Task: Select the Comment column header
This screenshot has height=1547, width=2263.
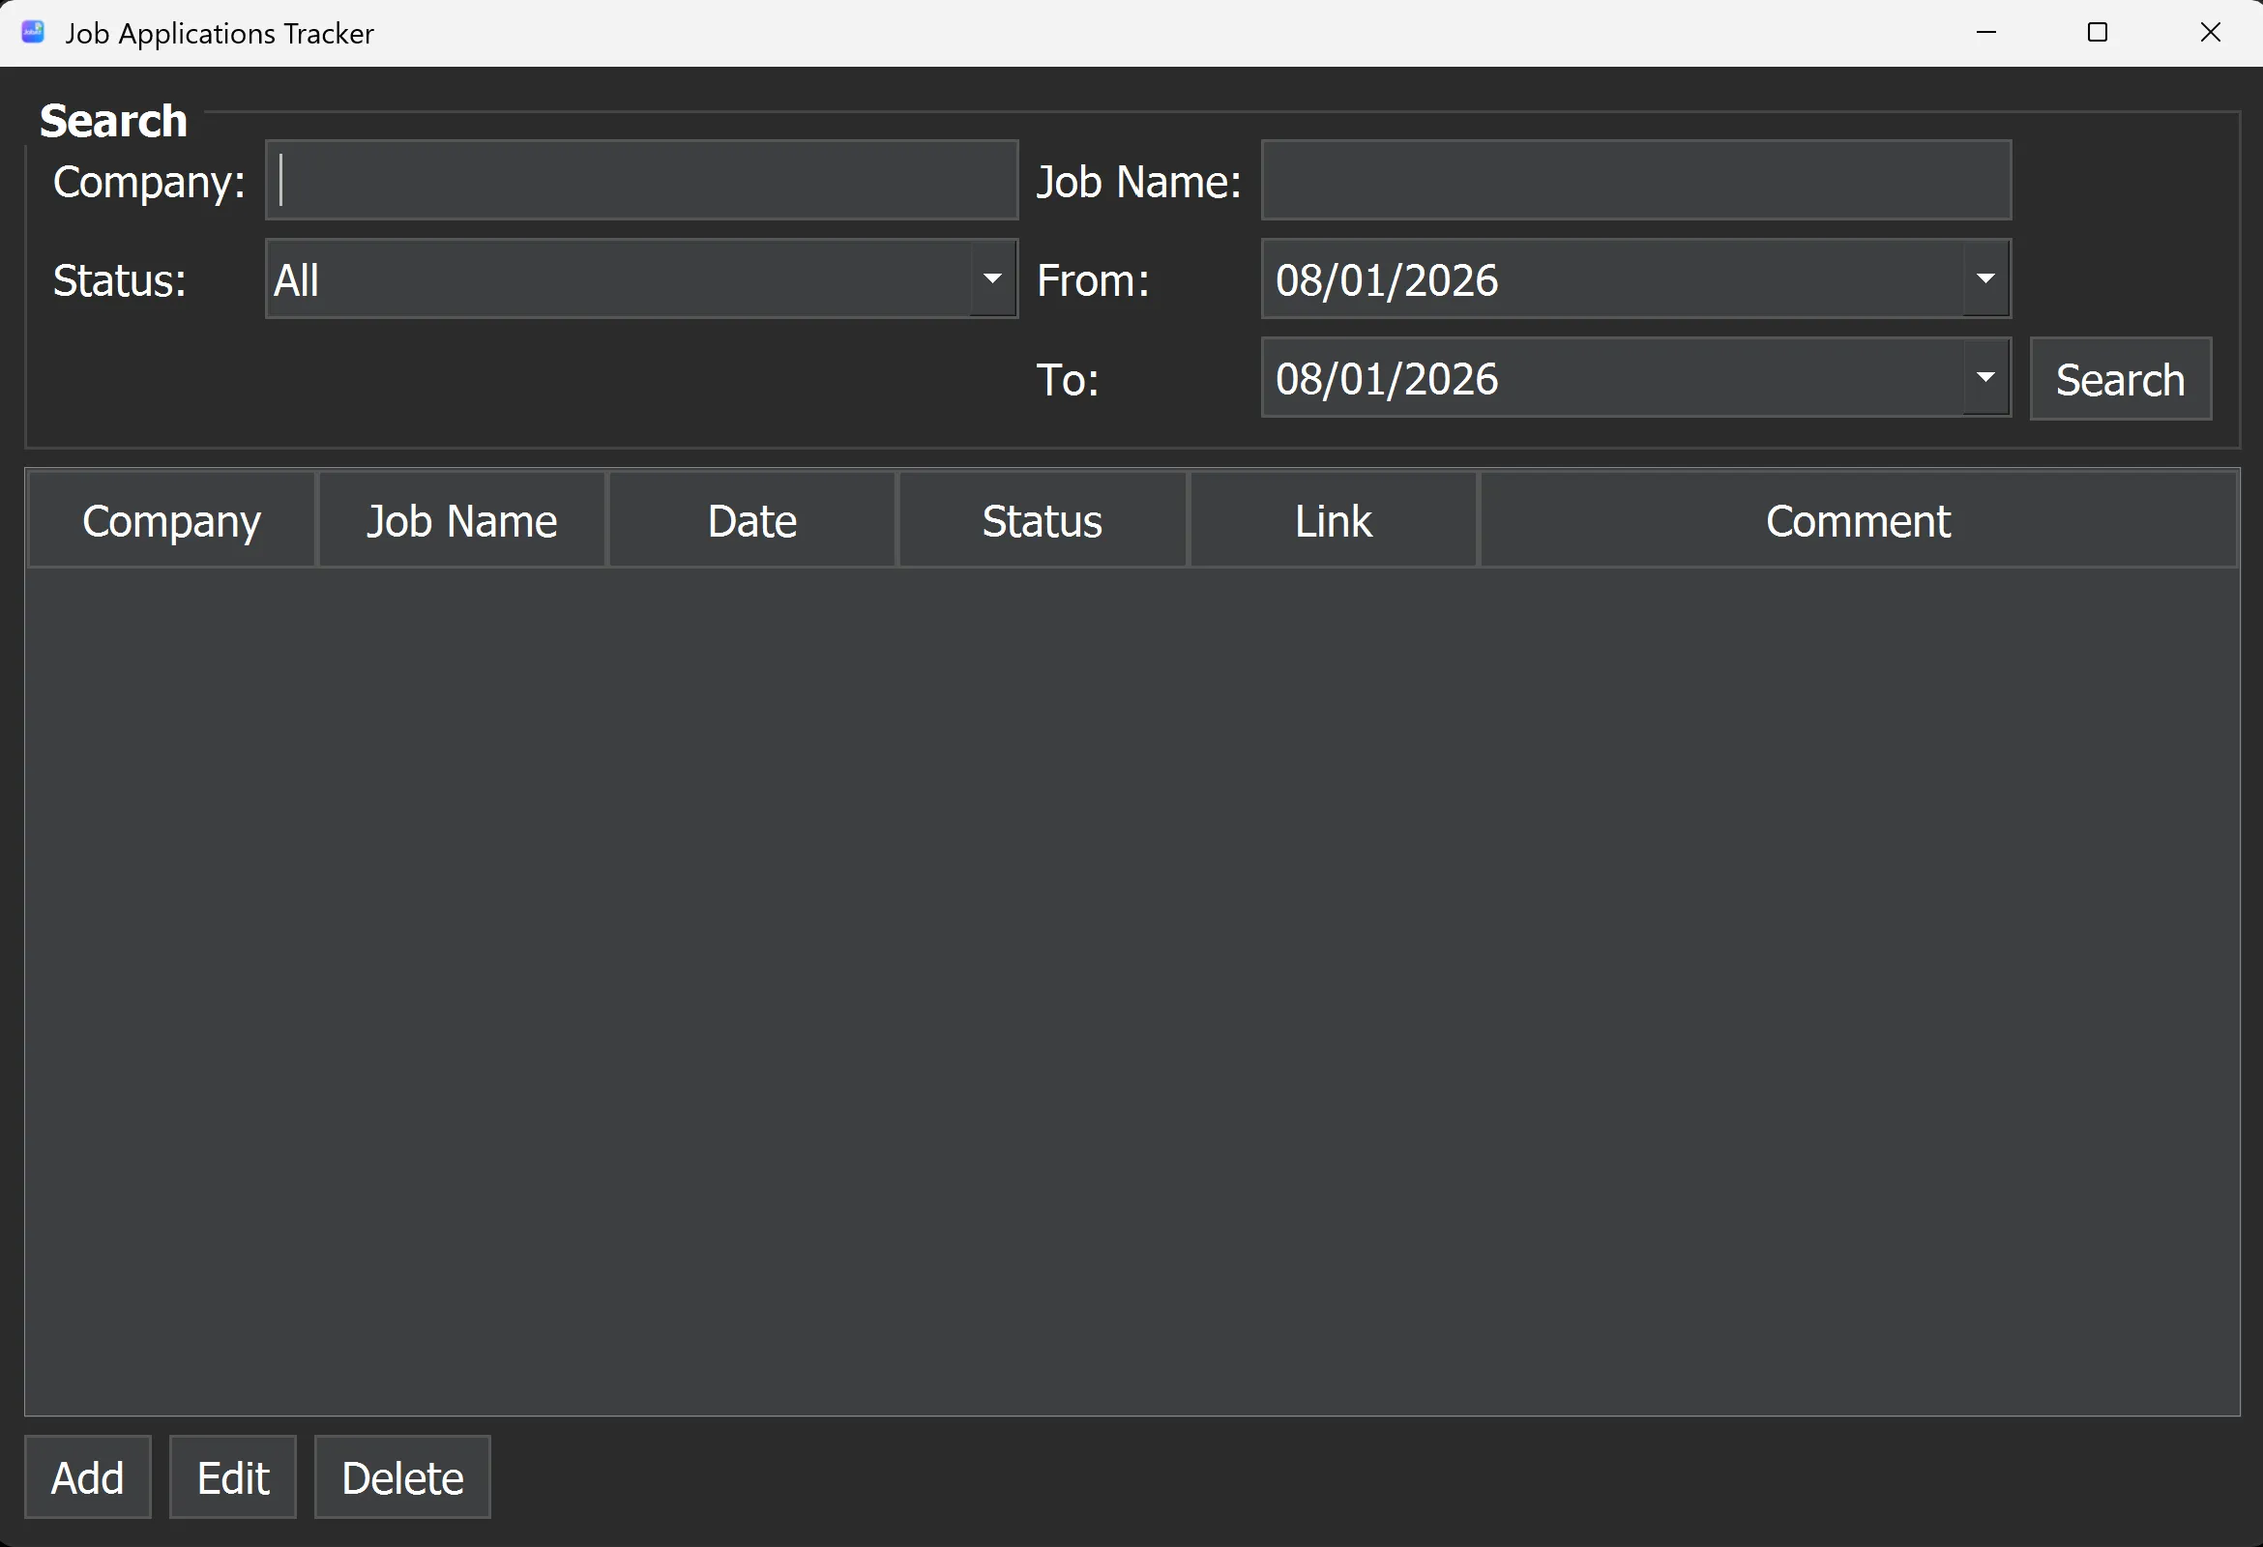Action: 1856,520
